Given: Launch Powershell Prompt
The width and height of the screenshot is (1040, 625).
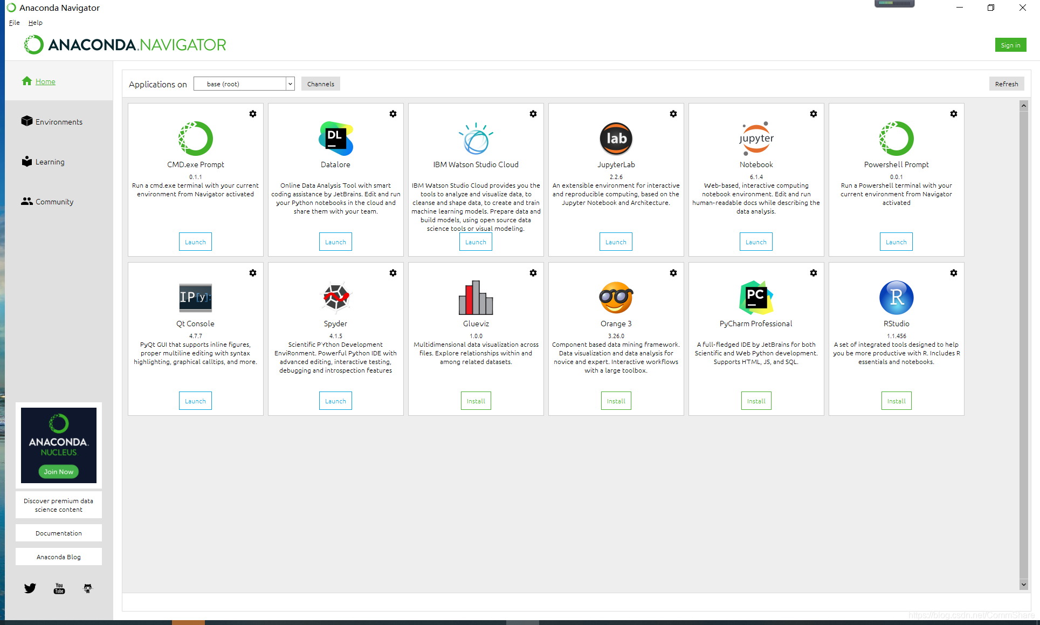Looking at the screenshot, I should (x=896, y=242).
